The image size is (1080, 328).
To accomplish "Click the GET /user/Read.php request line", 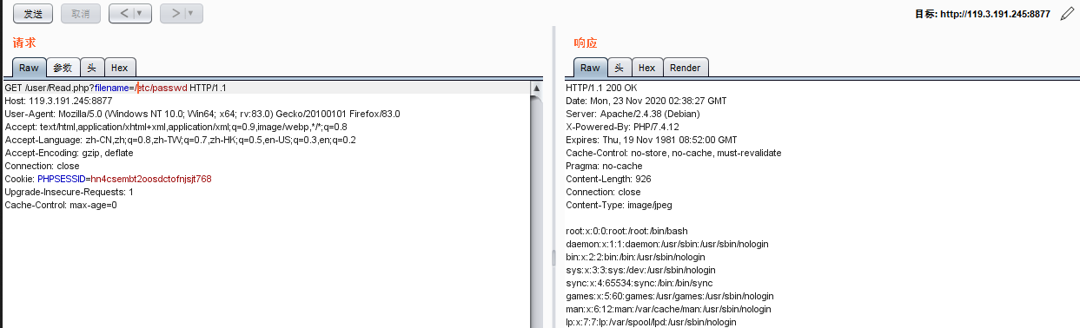I will pyautogui.click(x=116, y=88).
